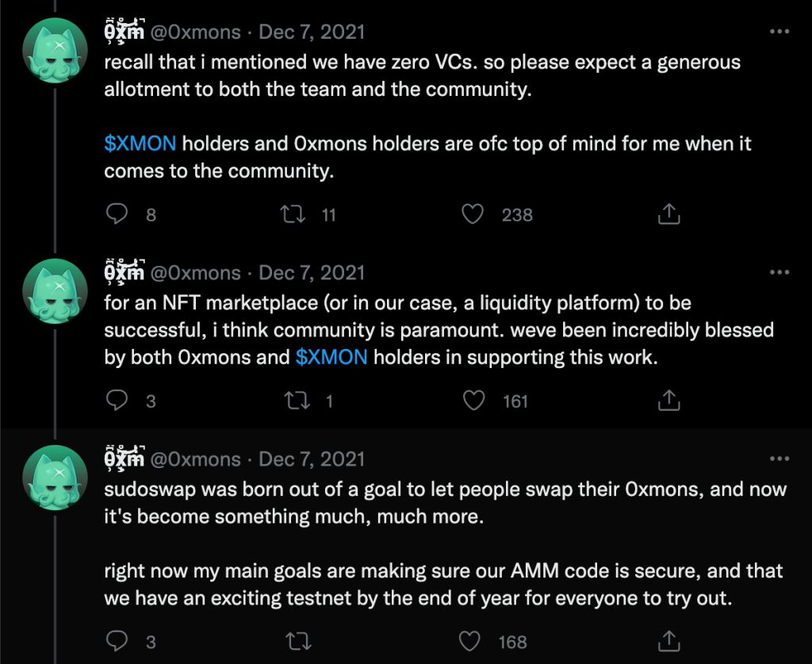812x664 pixels.
Task: Reply to the NFT marketplace tweet
Action: [117, 401]
